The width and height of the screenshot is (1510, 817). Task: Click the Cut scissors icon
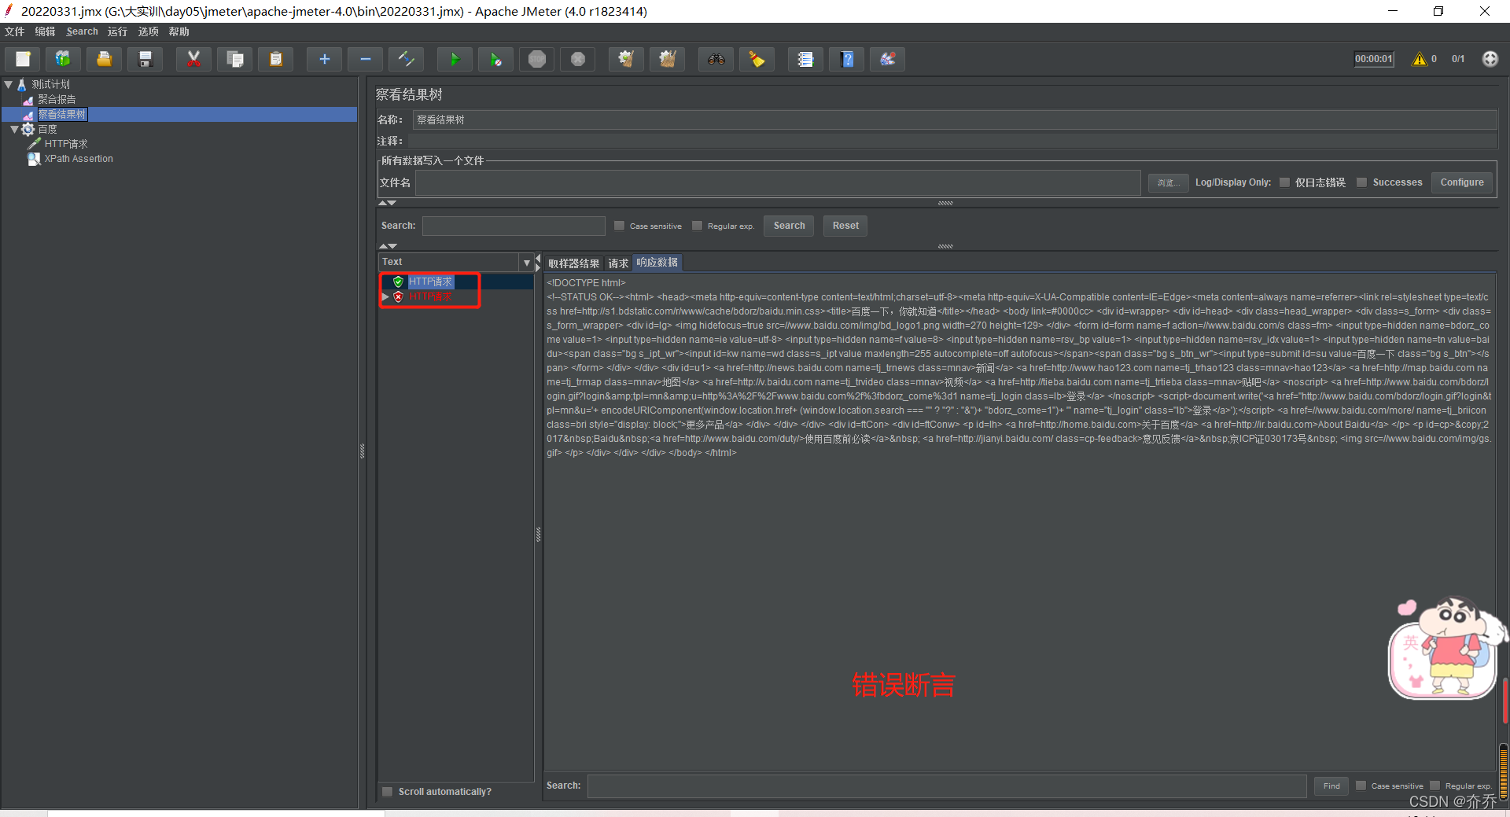coord(194,59)
